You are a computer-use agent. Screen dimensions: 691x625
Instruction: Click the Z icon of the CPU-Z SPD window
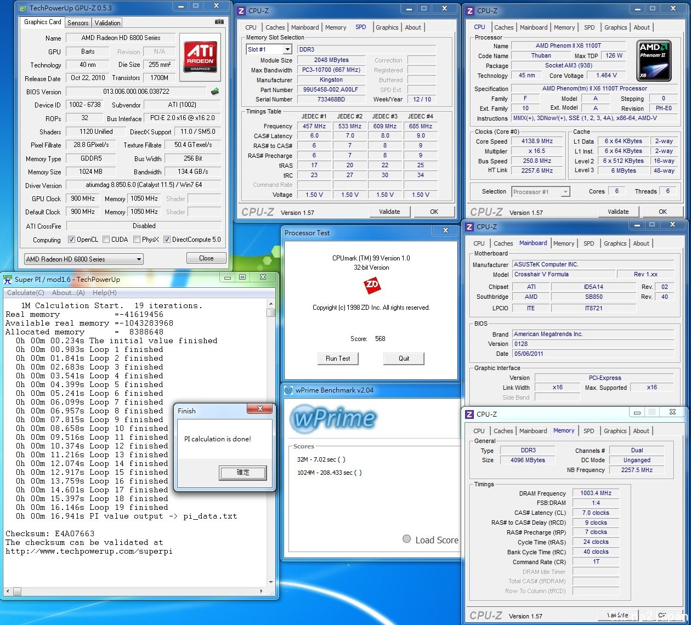tap(241, 10)
